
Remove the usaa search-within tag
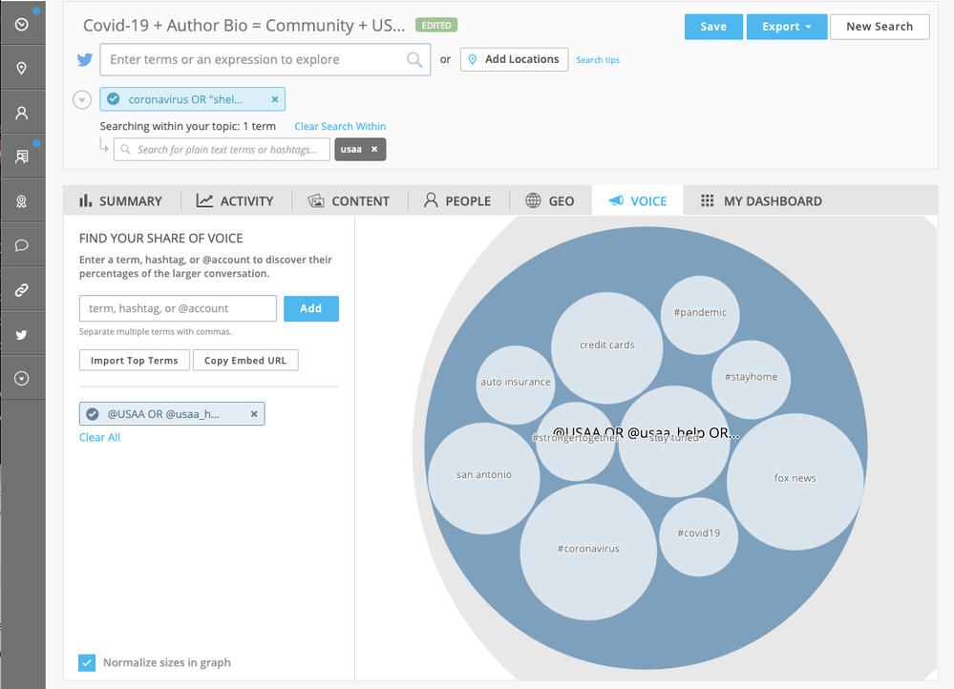(374, 149)
